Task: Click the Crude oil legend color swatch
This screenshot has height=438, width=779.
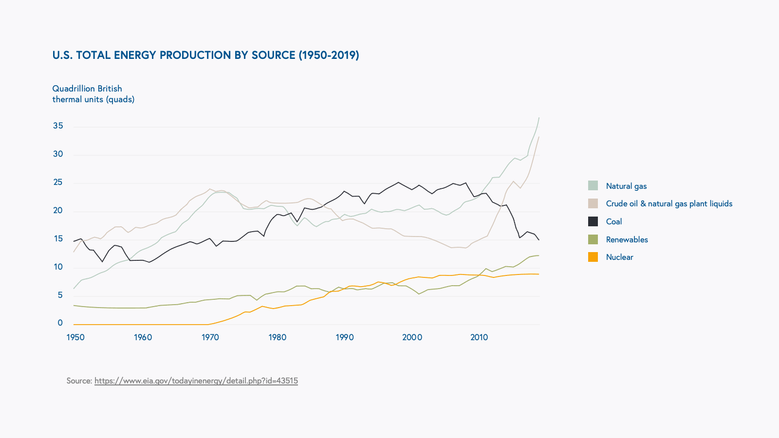Action: tap(593, 203)
